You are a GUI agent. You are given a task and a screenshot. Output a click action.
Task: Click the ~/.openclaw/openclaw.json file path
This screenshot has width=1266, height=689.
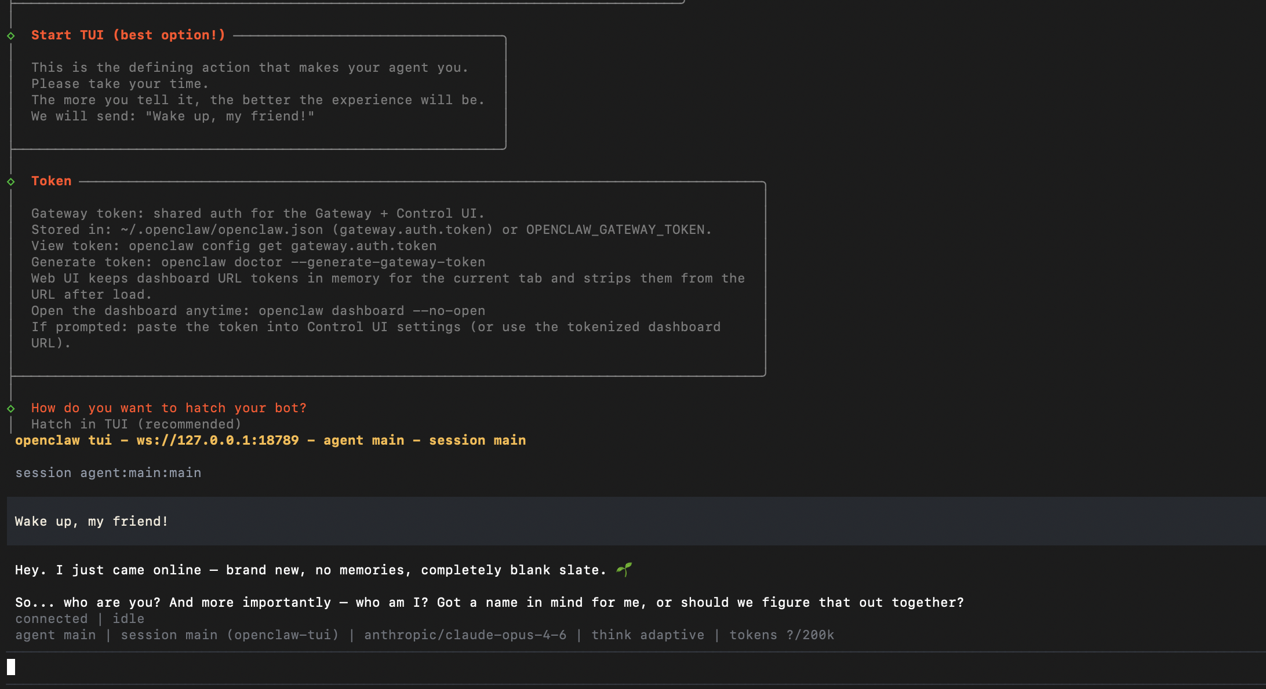[x=222, y=230]
